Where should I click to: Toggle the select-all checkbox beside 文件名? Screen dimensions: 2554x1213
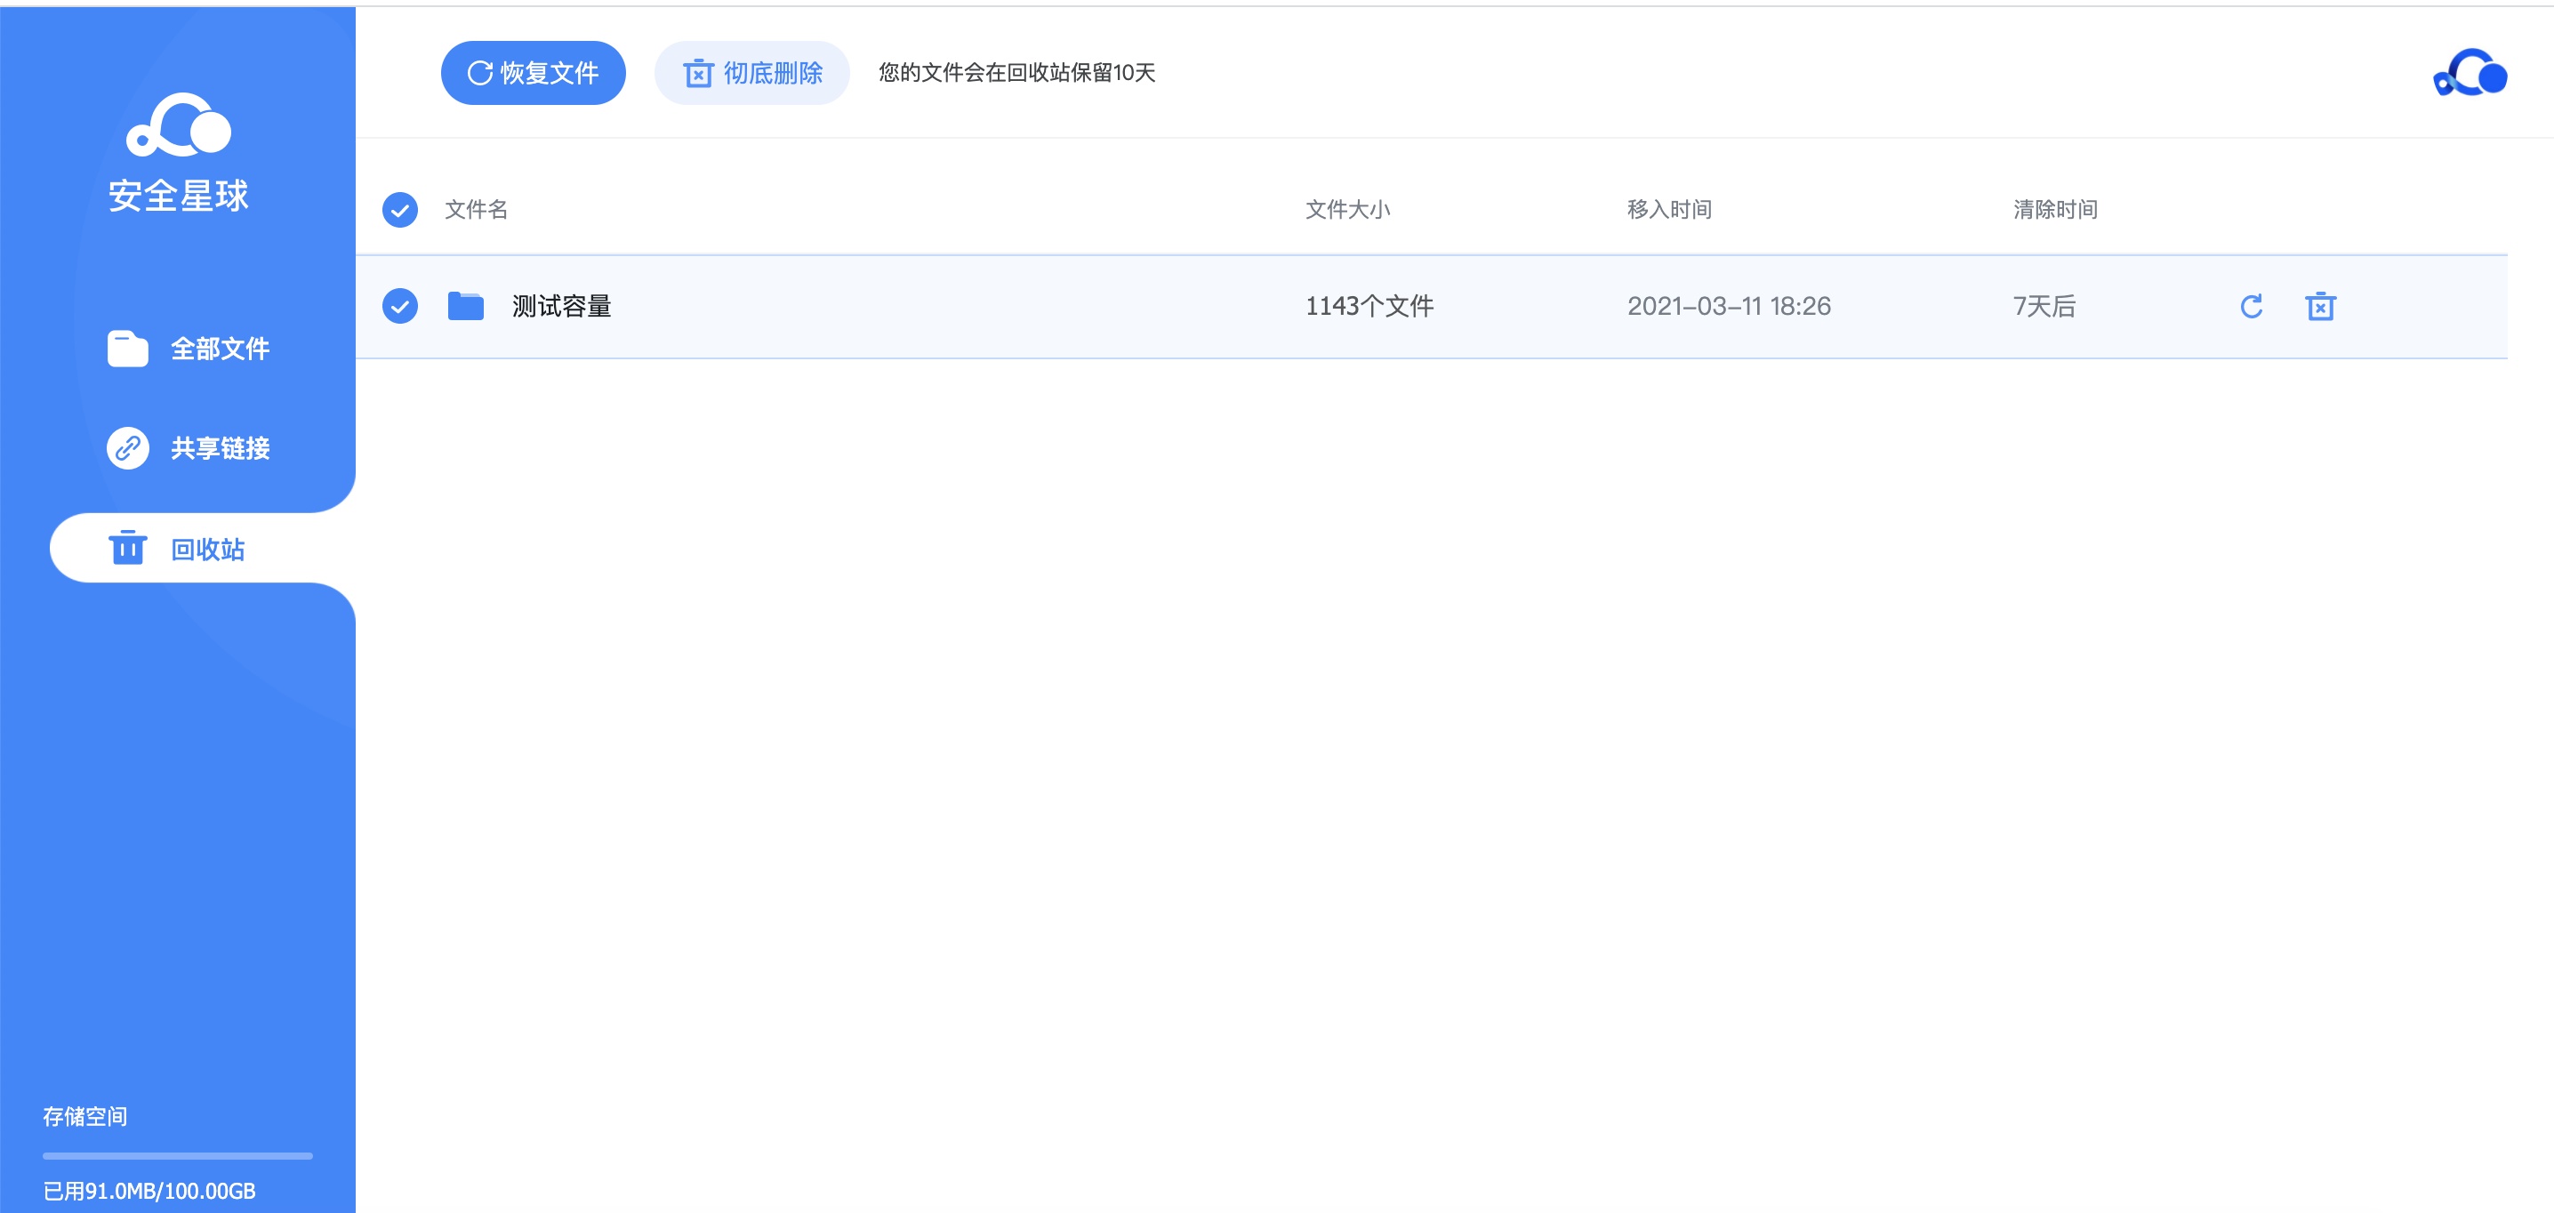click(399, 209)
